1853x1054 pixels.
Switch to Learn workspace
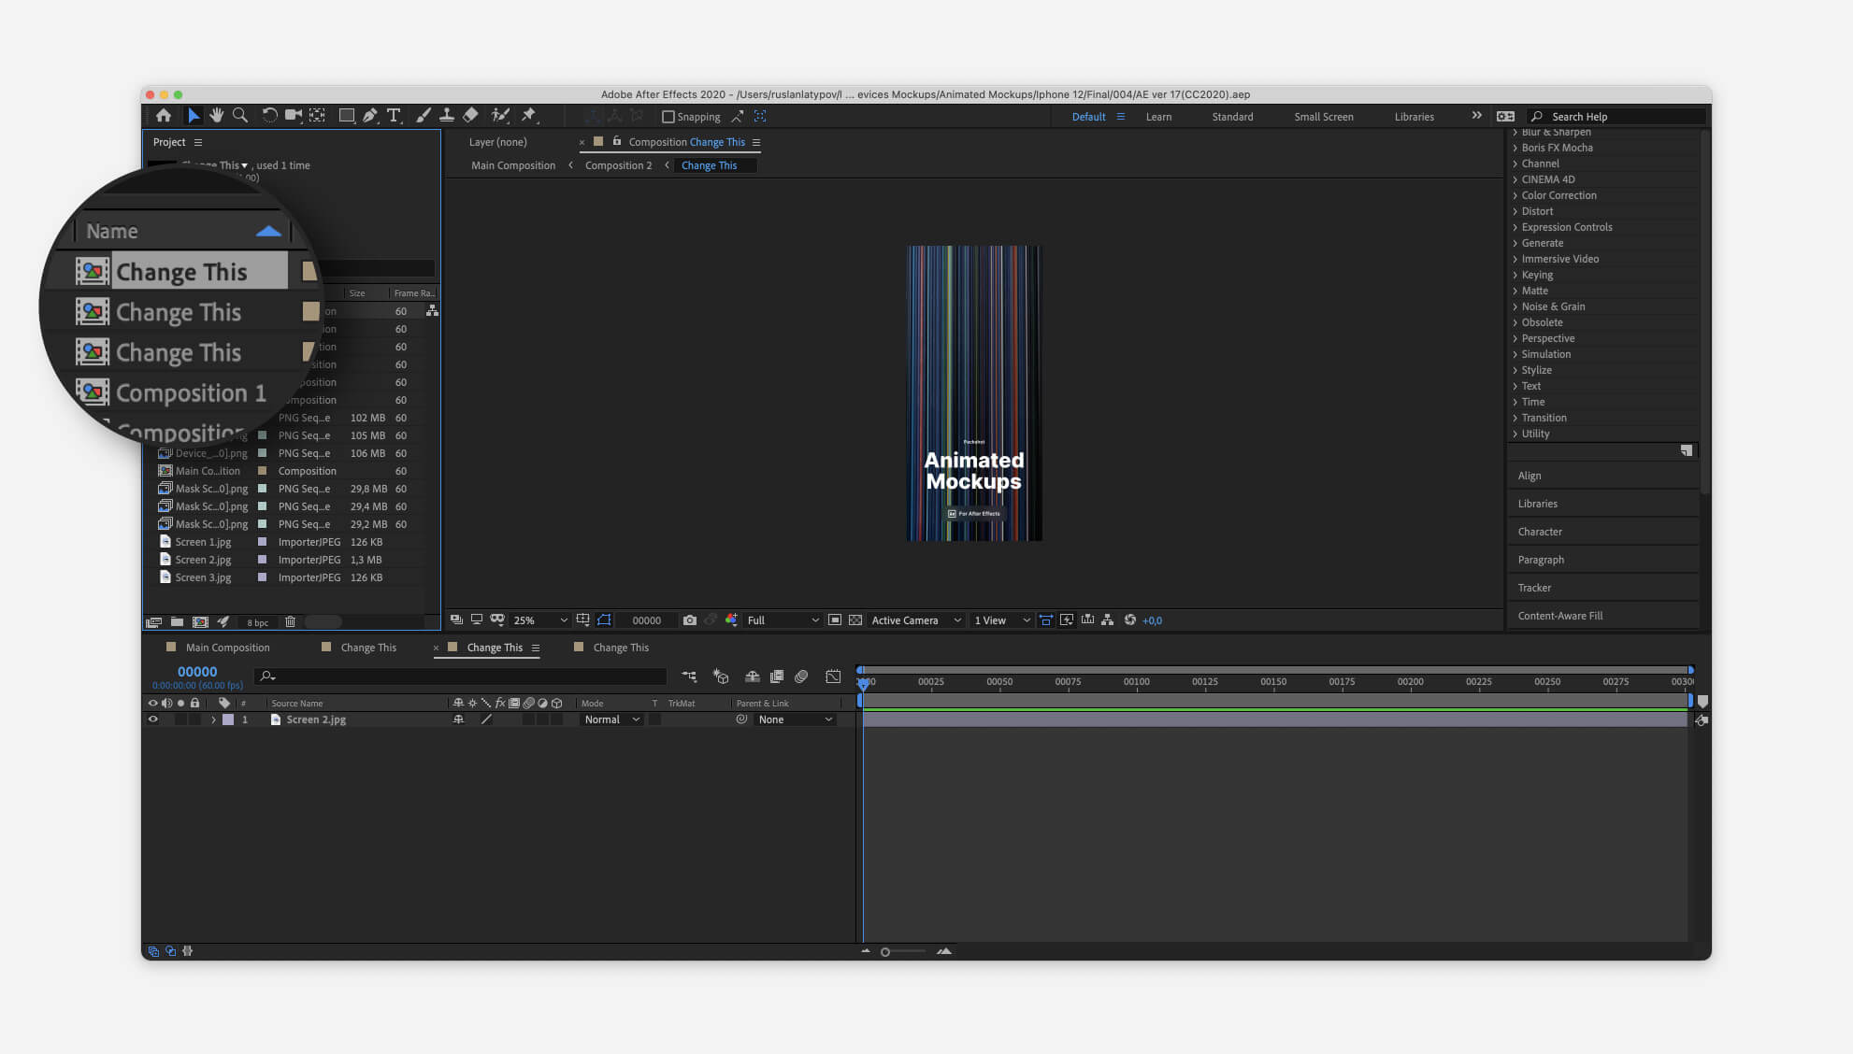pyautogui.click(x=1158, y=117)
